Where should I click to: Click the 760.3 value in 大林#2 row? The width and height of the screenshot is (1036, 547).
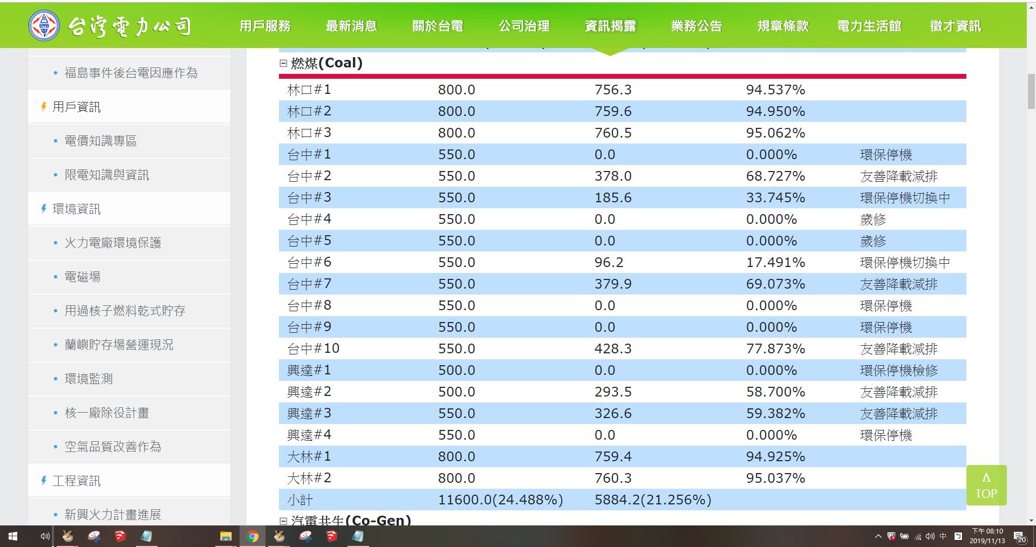coord(613,478)
